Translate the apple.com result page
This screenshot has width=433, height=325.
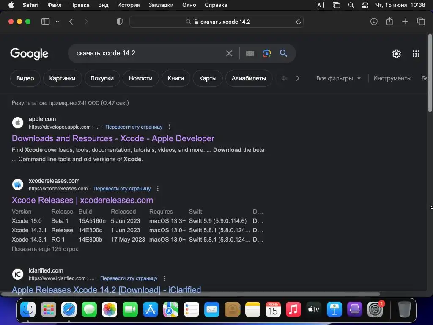(x=134, y=127)
